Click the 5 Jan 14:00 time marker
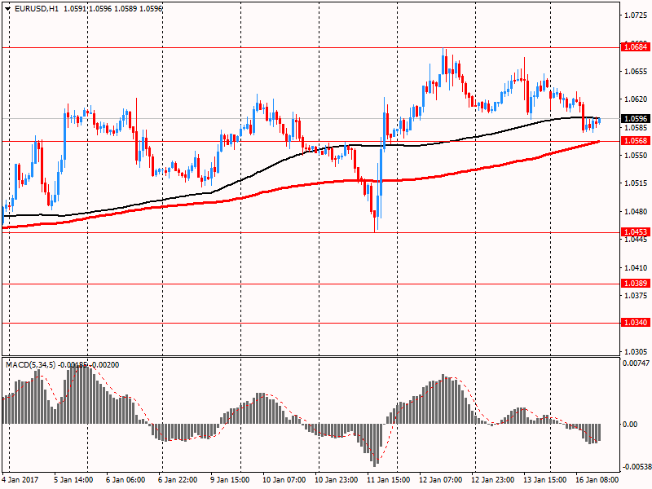The image size is (652, 489). (x=73, y=480)
